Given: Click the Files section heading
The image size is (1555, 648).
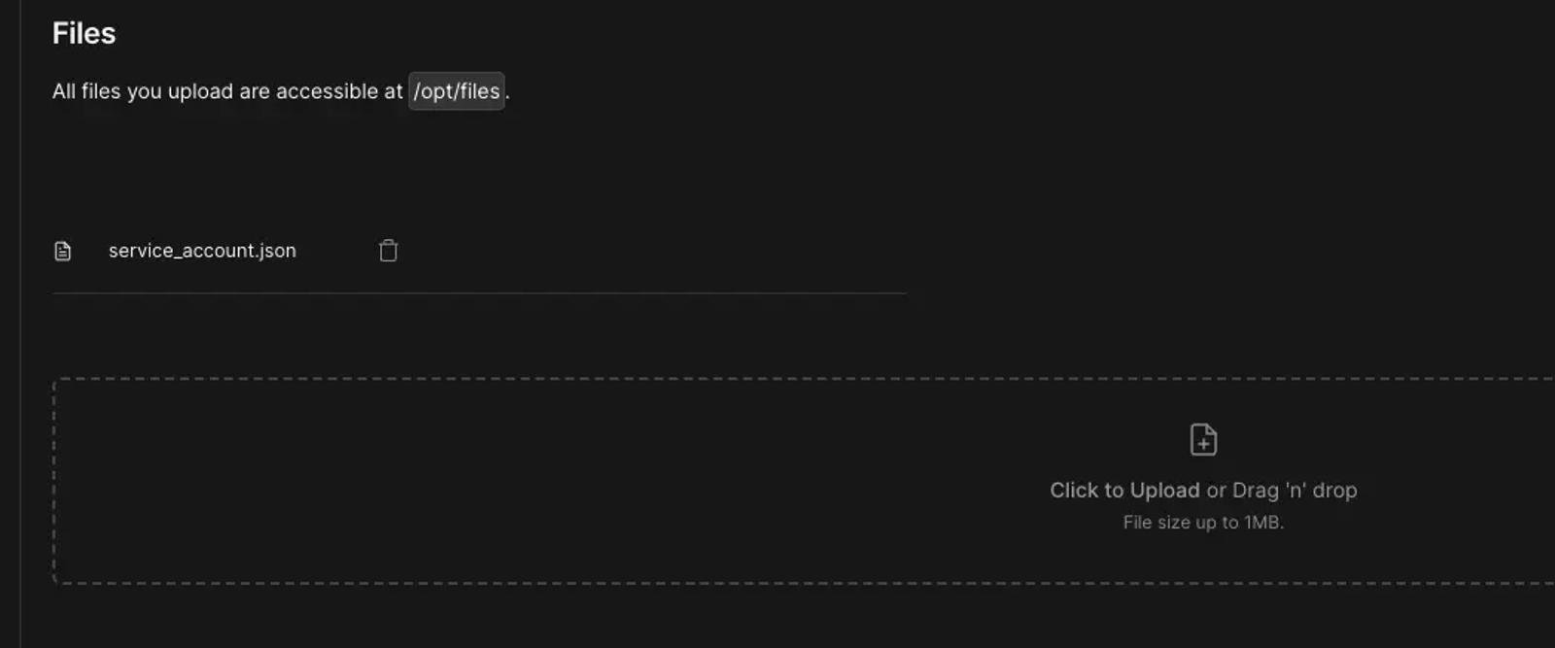Looking at the screenshot, I should pos(84,33).
